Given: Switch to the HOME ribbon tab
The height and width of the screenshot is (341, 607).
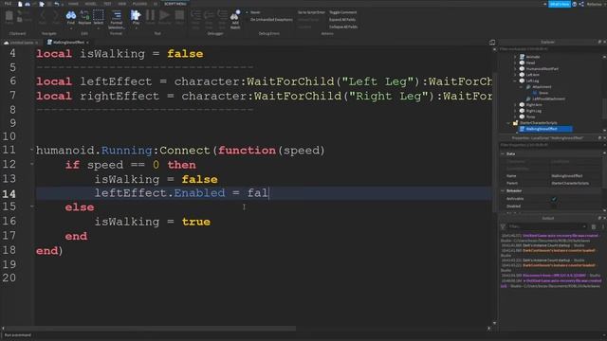Looking at the screenshot, I should click(x=73, y=4).
